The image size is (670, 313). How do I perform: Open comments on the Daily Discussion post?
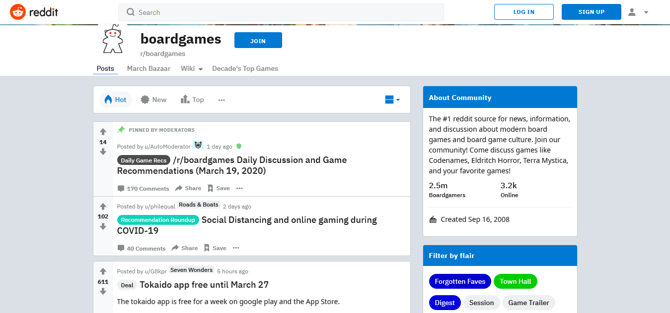coord(143,188)
